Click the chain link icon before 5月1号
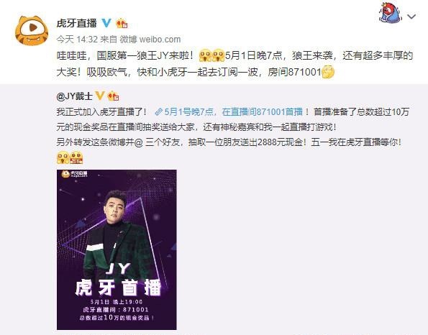Image resolution: width=428 pixels, height=335 pixels. [159, 112]
